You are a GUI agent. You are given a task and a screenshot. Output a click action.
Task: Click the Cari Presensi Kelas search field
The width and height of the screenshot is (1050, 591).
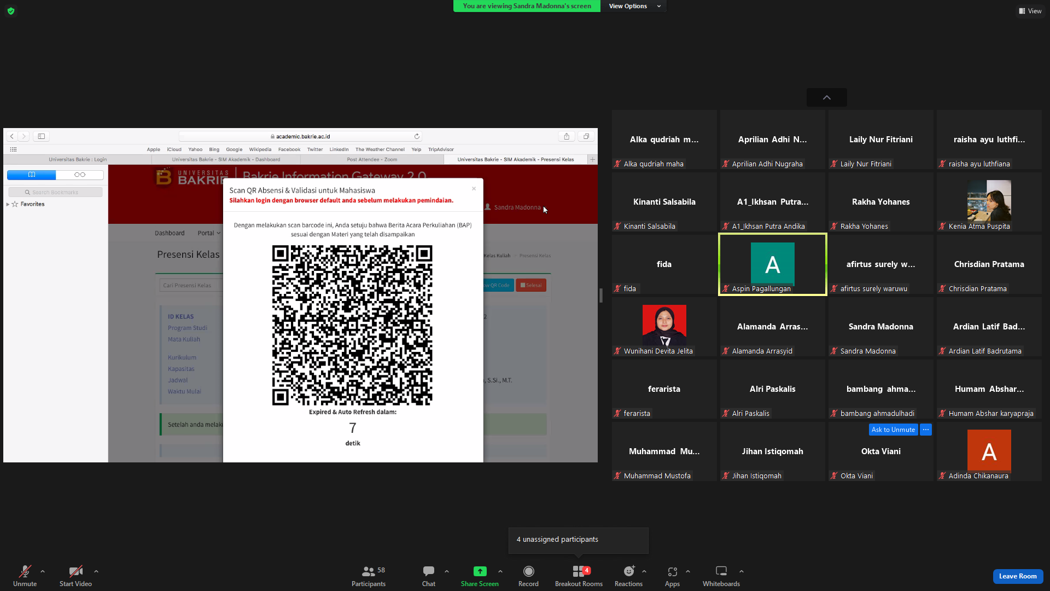[x=191, y=285]
